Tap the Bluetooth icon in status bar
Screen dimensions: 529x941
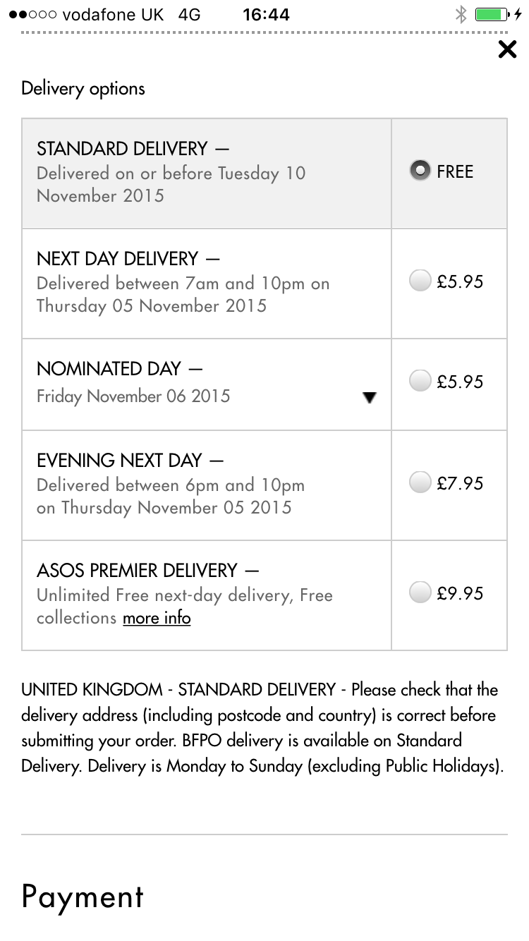[461, 14]
